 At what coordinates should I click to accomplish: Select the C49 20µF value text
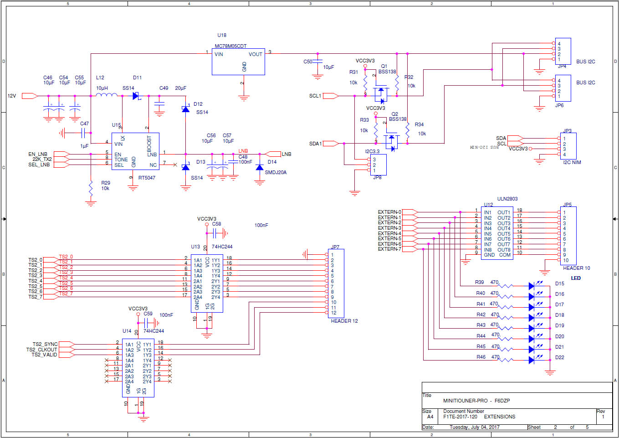click(x=181, y=88)
